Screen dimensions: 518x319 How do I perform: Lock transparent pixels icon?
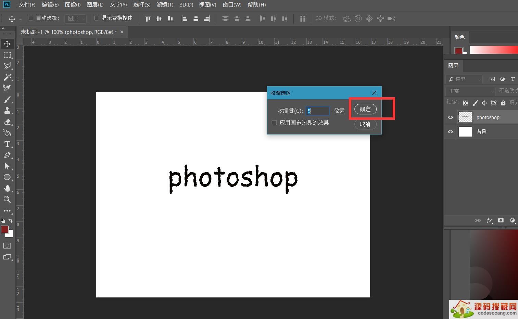tap(466, 103)
